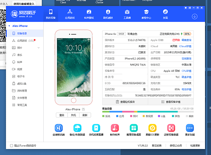Click the 意见反馈 feedback link
This screenshot has width=211, height=155.
[x=156, y=146]
